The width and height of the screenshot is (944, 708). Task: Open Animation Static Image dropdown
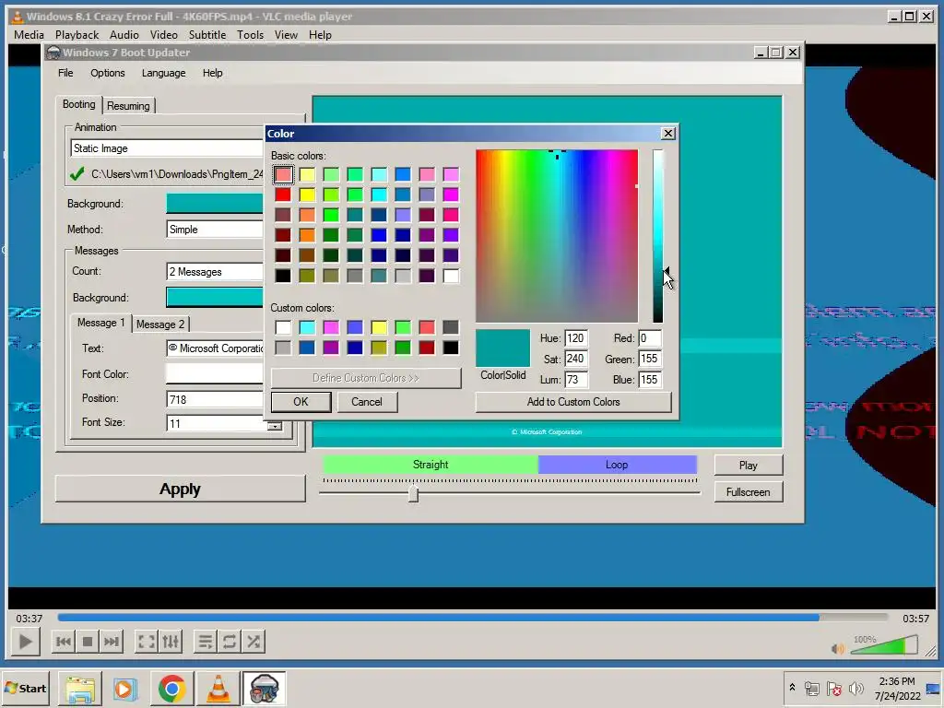click(168, 148)
